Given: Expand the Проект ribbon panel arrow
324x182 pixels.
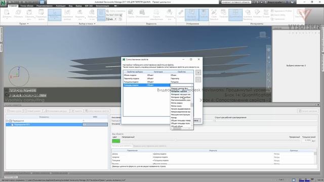Looking at the screenshot, I should pyautogui.click(x=28, y=24).
